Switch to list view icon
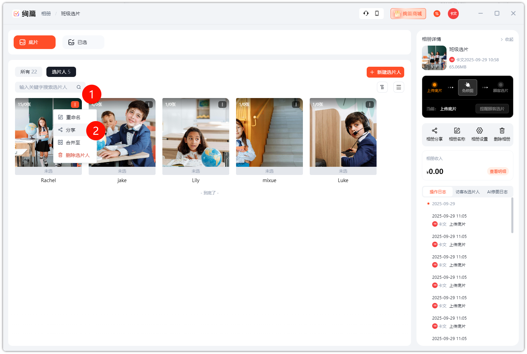 click(399, 87)
